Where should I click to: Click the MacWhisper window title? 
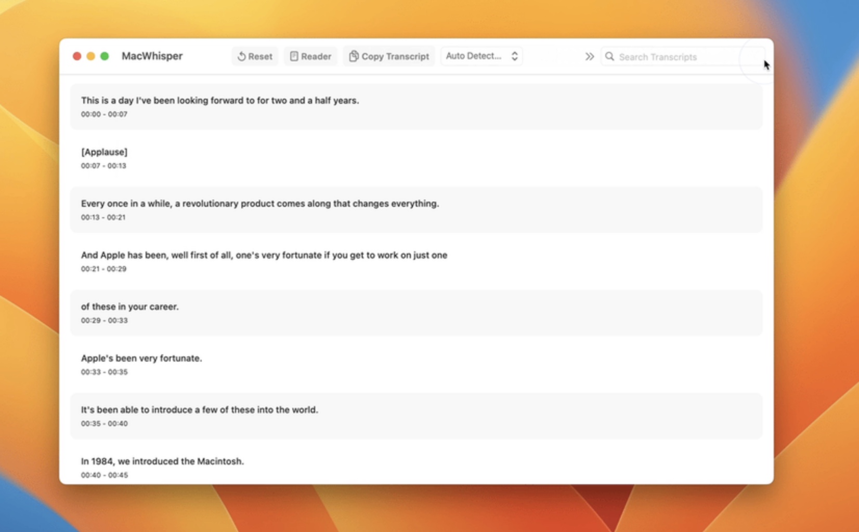coord(152,56)
